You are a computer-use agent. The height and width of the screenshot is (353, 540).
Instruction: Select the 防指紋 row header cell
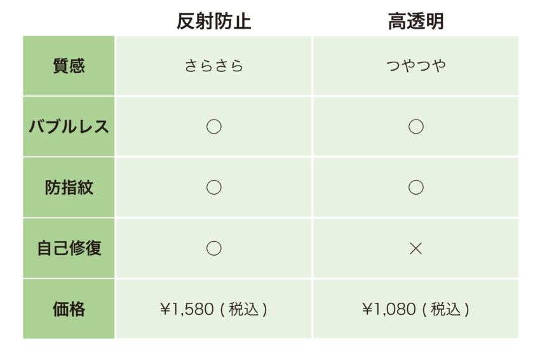[x=69, y=188]
